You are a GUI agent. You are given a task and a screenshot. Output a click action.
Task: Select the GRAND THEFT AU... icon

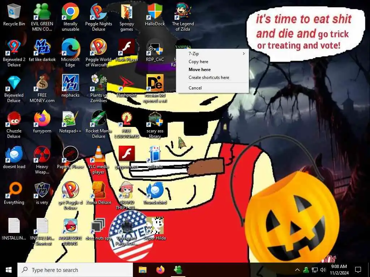point(127,190)
